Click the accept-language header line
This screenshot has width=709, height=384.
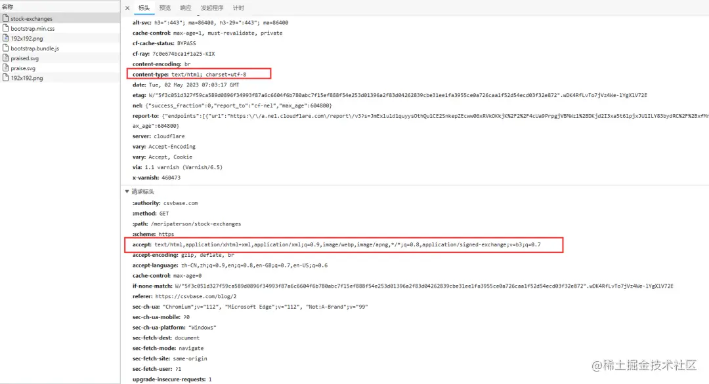tap(230, 265)
